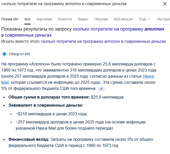The width and height of the screenshot is (170, 154).
Task: Open the Наука Mail article link
Action: [x=148, y=76]
